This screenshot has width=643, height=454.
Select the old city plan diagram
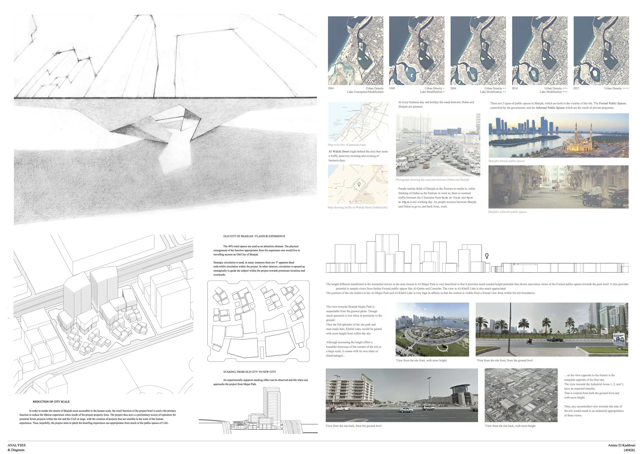[258, 321]
